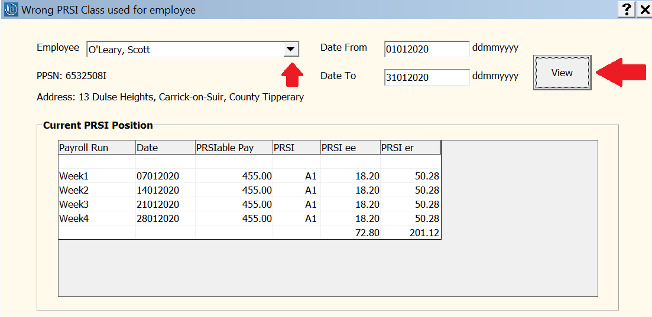The image size is (652, 317).
Task: Select the Week1 payroll run row
Action: click(x=249, y=176)
